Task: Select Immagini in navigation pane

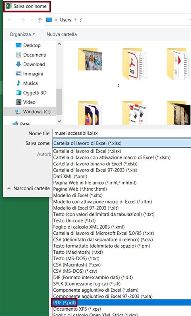Action: (33, 74)
